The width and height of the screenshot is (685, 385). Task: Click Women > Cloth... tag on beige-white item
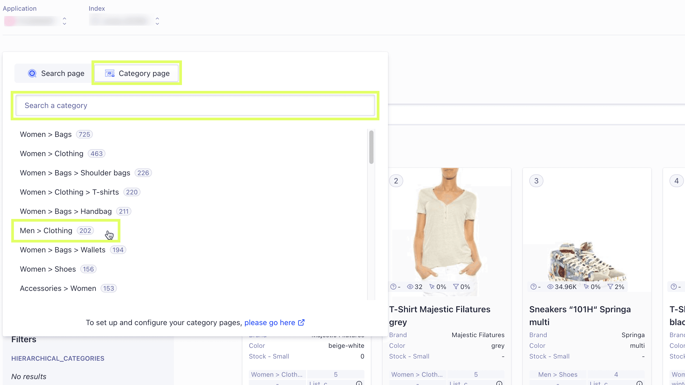[277, 374]
